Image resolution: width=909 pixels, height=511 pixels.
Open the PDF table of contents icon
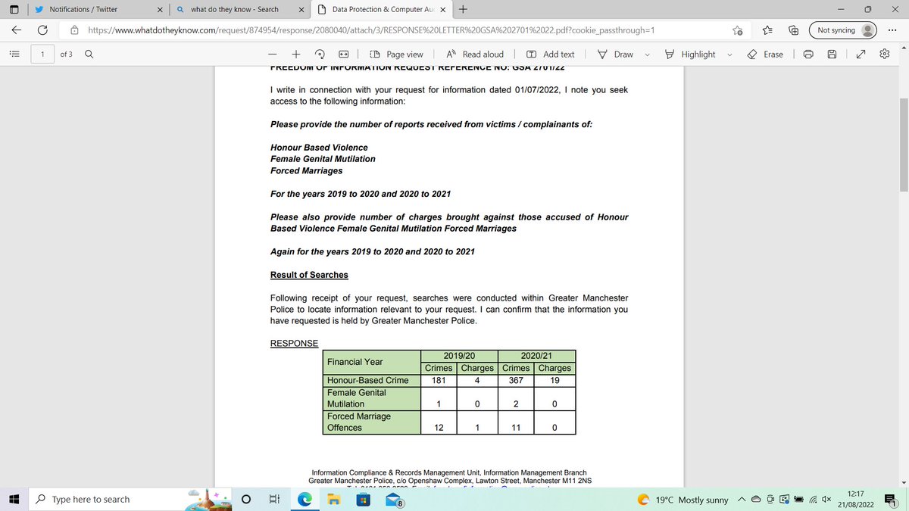click(14, 55)
